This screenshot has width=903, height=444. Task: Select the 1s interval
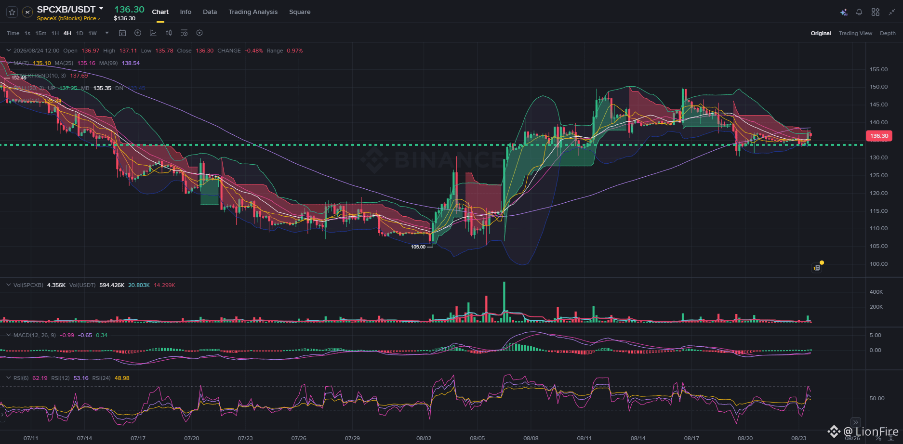click(27, 33)
